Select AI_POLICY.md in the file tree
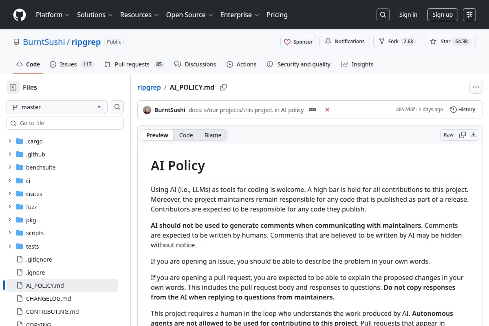The height and width of the screenshot is (326, 489). pos(62,286)
